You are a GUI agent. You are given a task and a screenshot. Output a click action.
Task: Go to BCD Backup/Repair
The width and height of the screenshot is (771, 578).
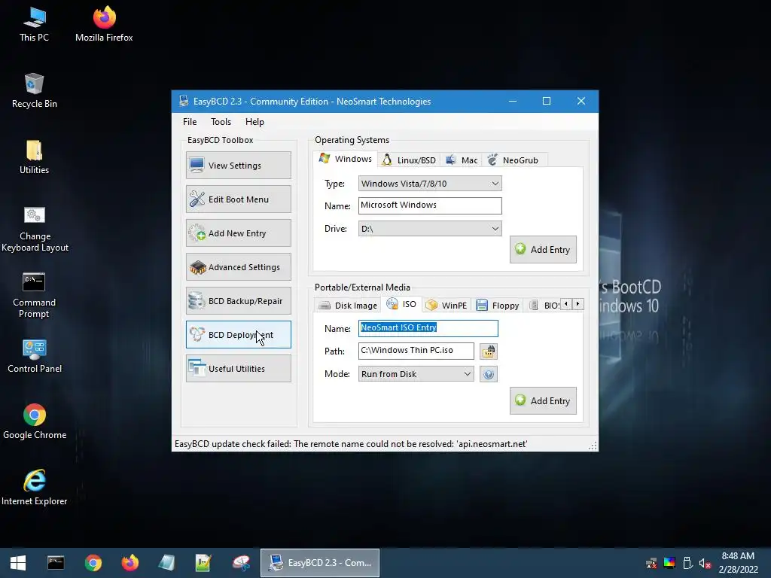click(x=239, y=301)
